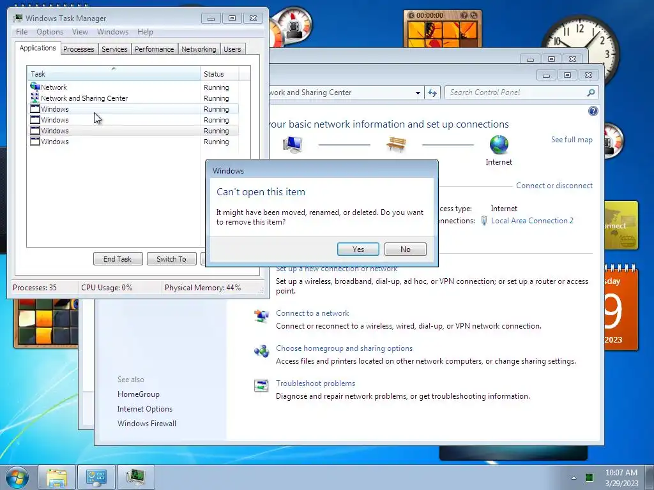Click the Switch To button
Image resolution: width=654 pixels, height=490 pixels.
[171, 259]
